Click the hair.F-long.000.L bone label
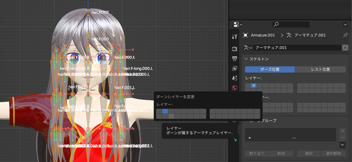352x162 pixels. [138, 68]
